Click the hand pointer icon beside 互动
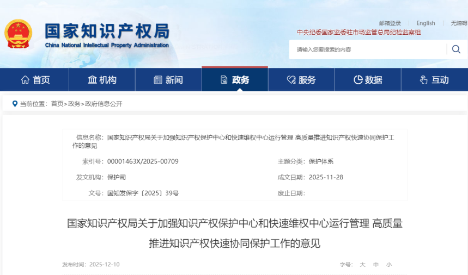 [x=423, y=80]
